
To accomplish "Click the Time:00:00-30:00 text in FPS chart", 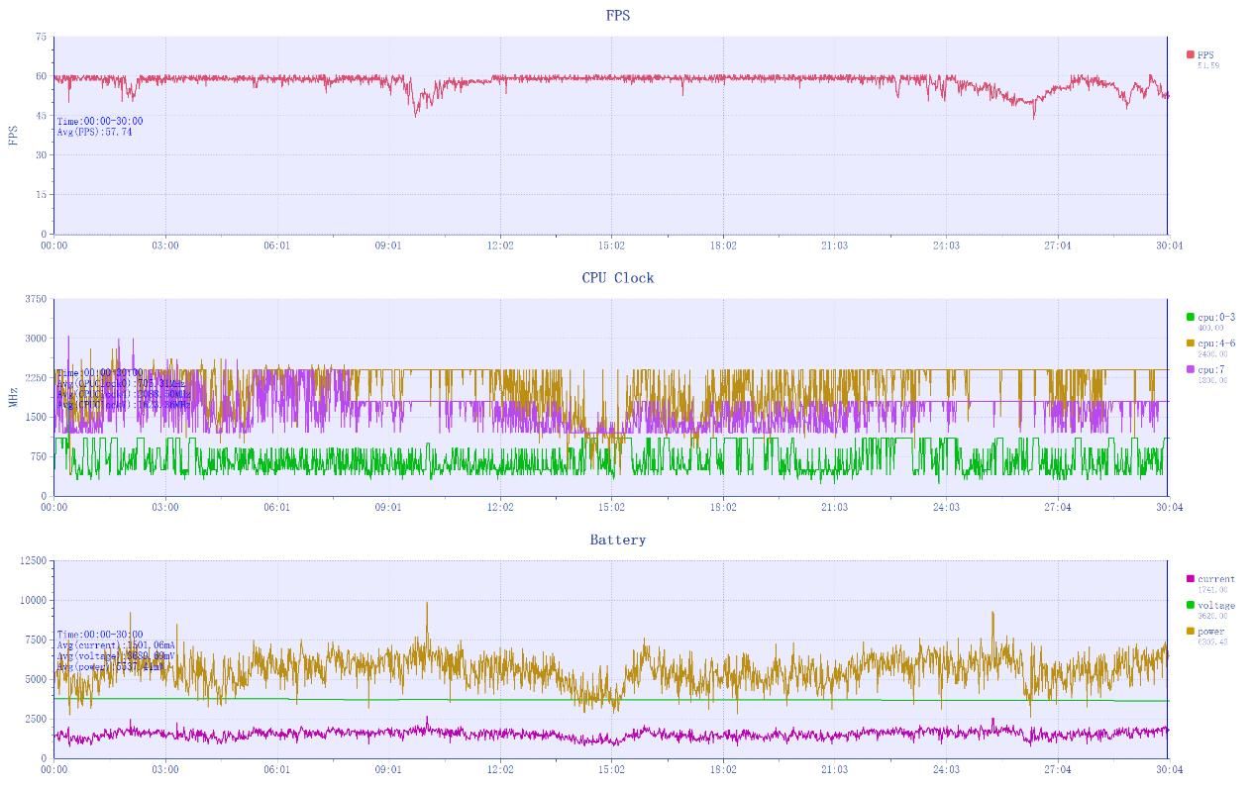I will pos(99,122).
